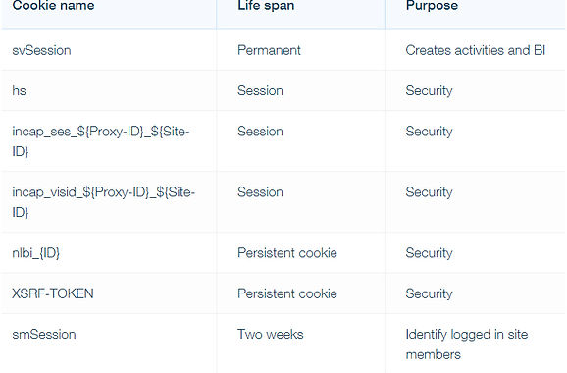The width and height of the screenshot is (567, 373).
Task: Select the hs cookie name
Action: [20, 91]
